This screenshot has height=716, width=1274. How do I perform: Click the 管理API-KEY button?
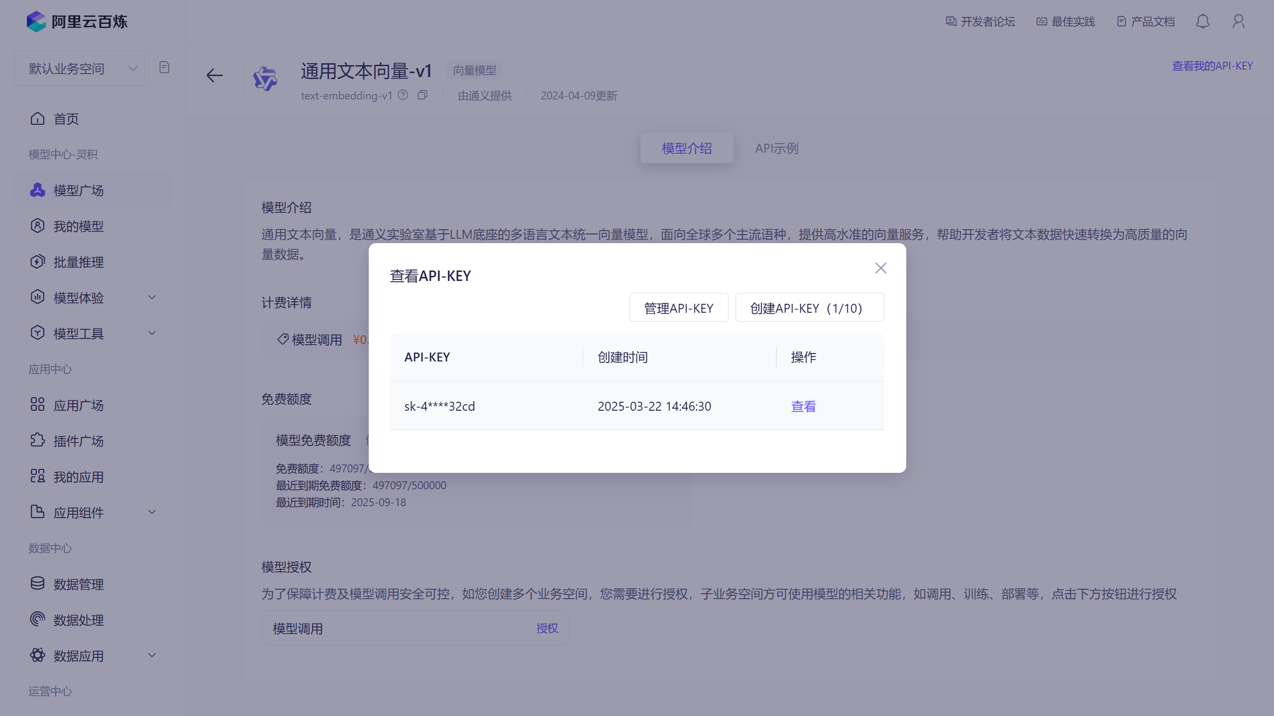pyautogui.click(x=679, y=308)
